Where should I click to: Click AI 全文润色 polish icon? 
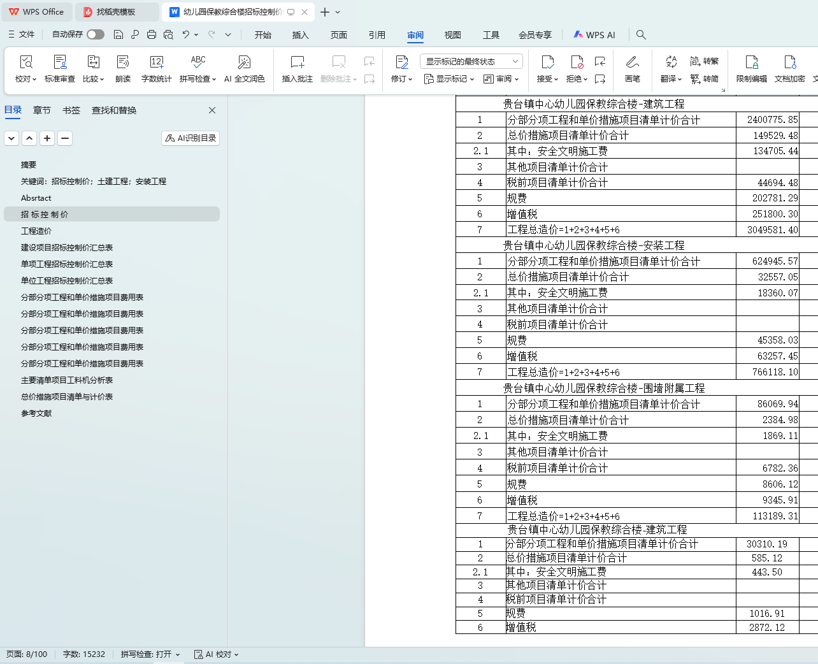pos(244,62)
